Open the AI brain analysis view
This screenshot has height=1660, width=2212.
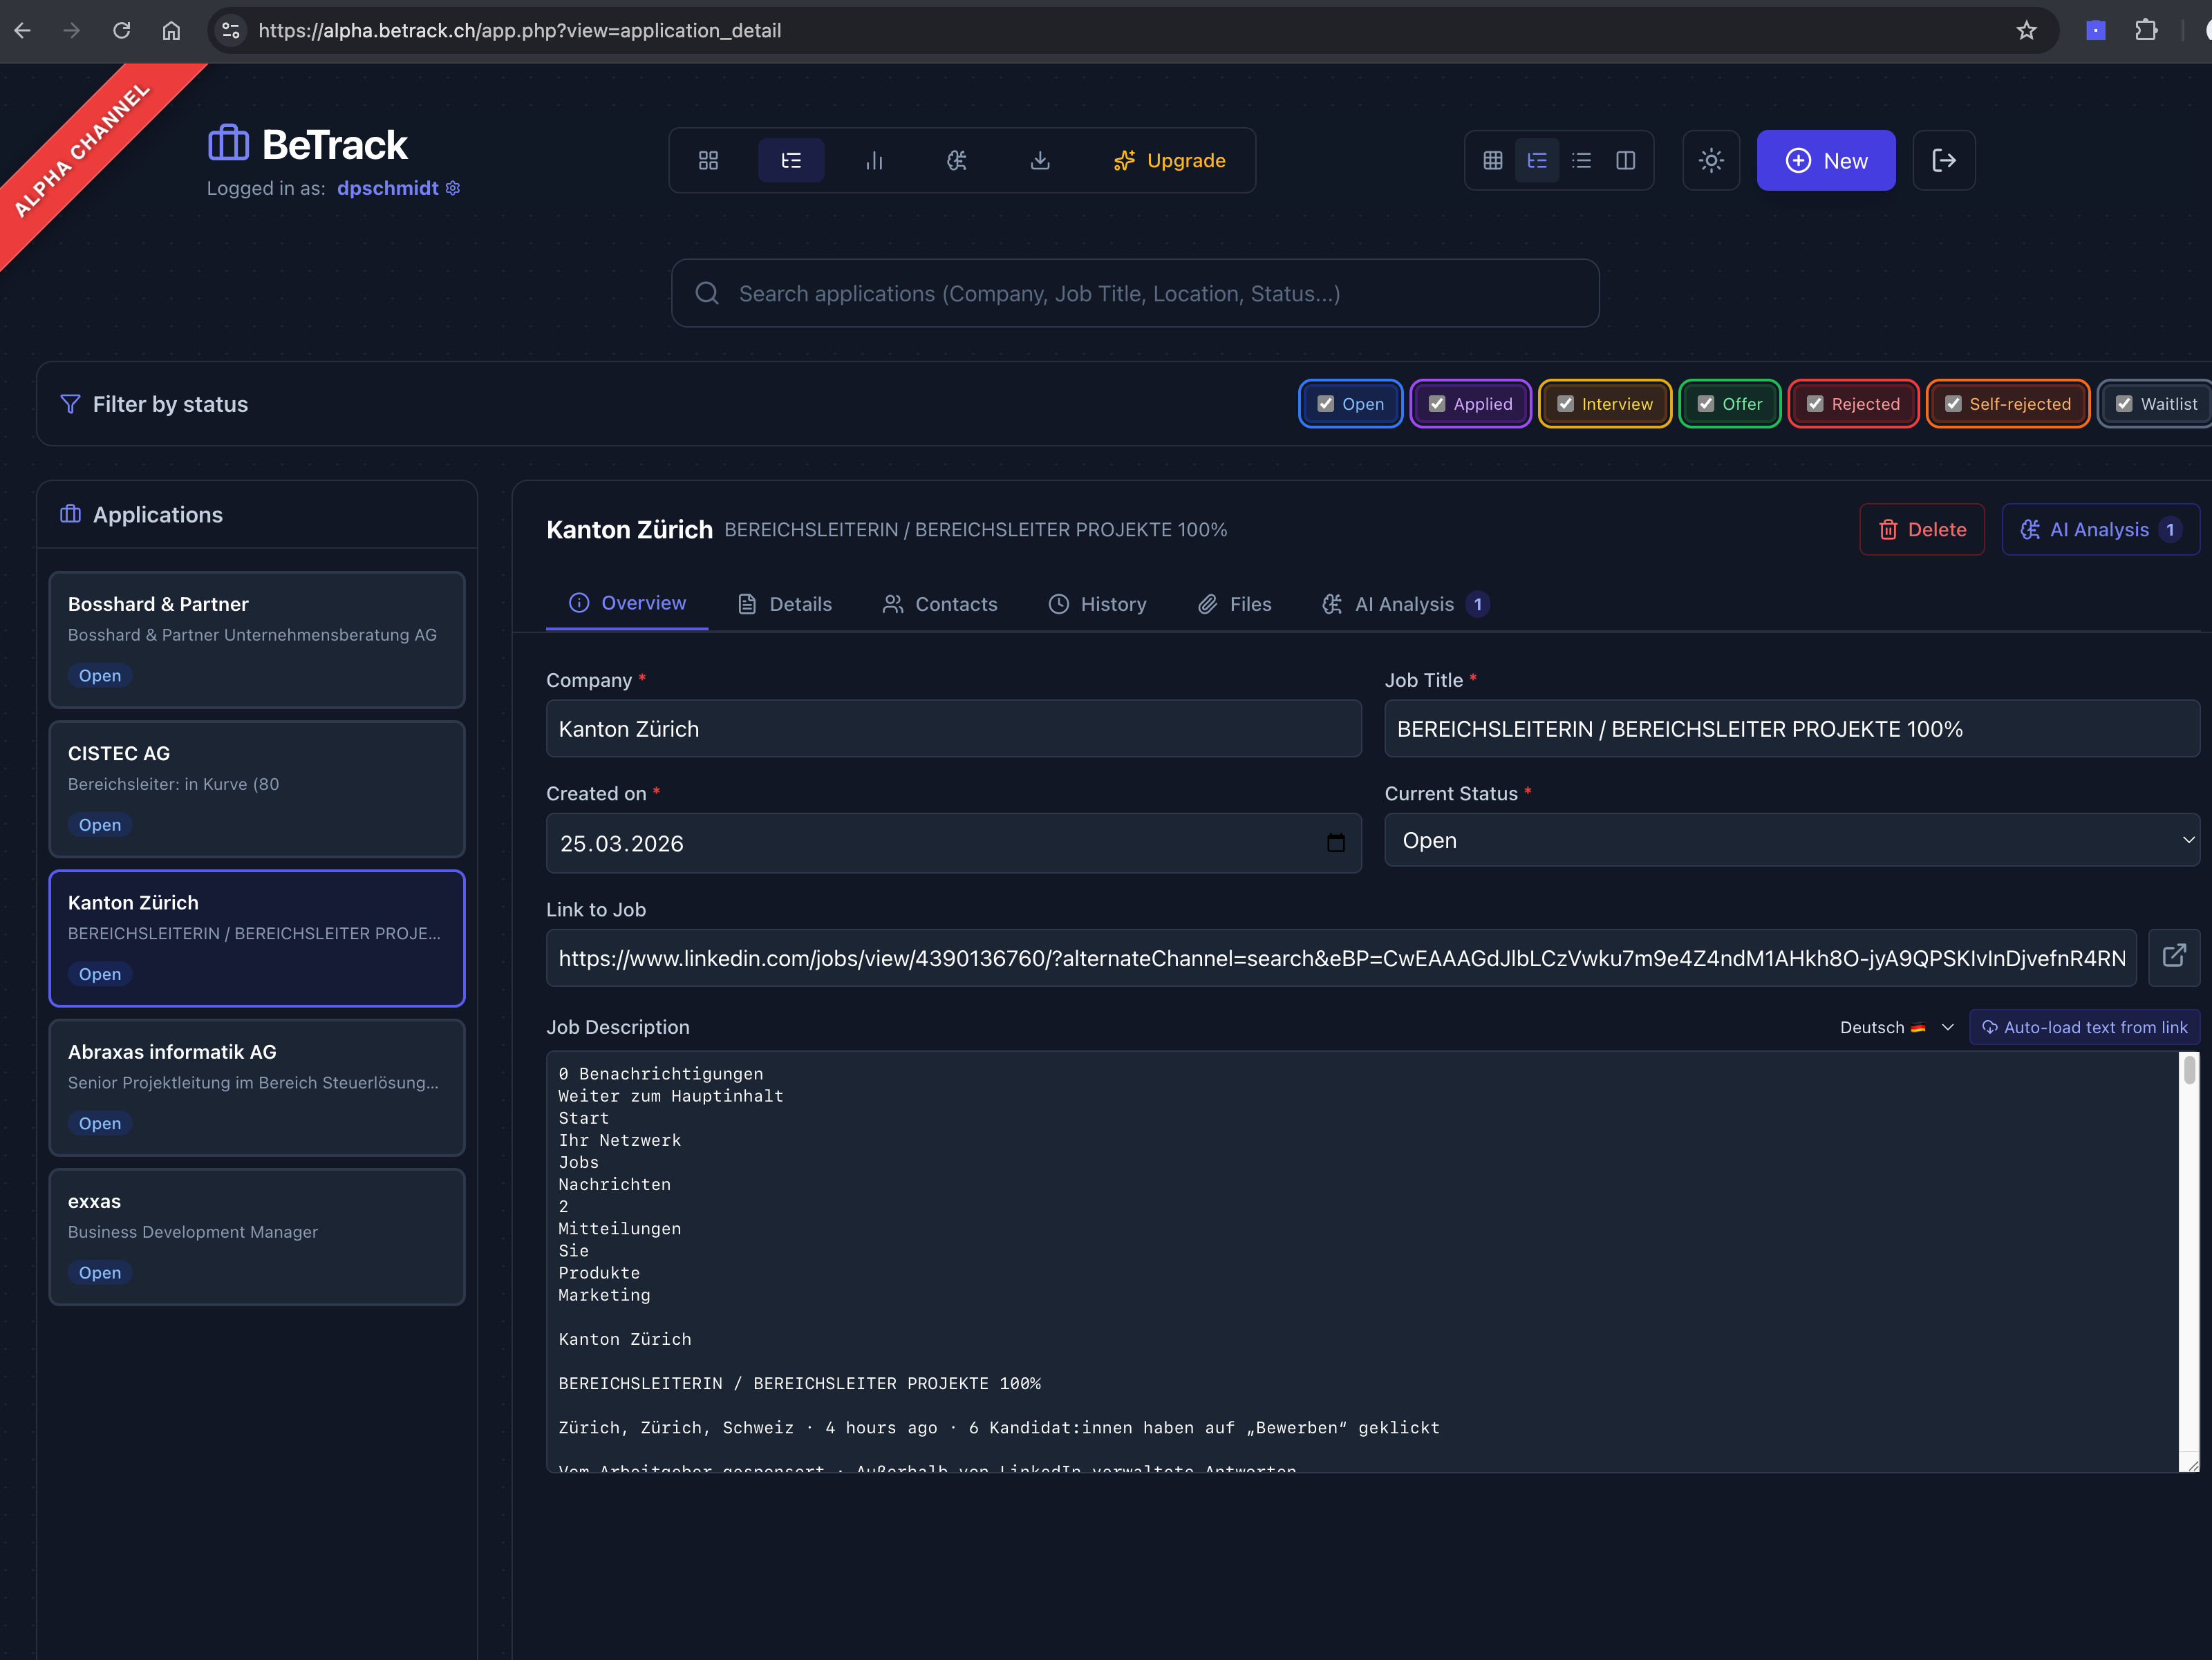957,160
